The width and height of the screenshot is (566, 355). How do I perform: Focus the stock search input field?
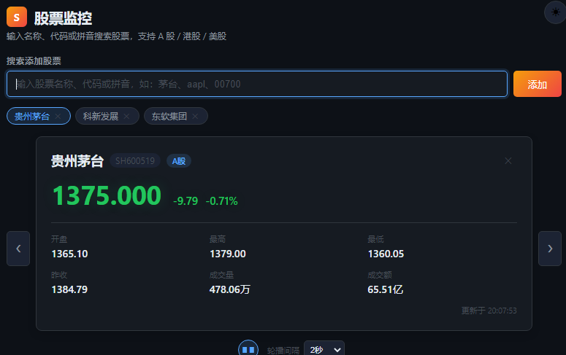point(257,84)
